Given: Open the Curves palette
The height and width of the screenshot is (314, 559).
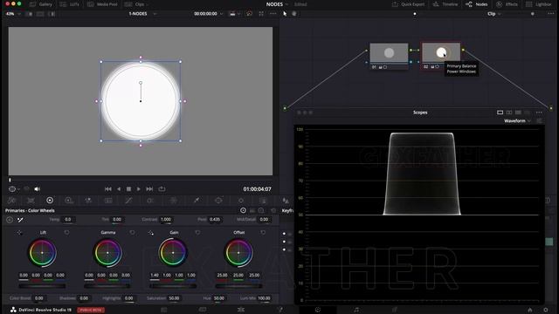Looking at the screenshot, I should click(128, 201).
